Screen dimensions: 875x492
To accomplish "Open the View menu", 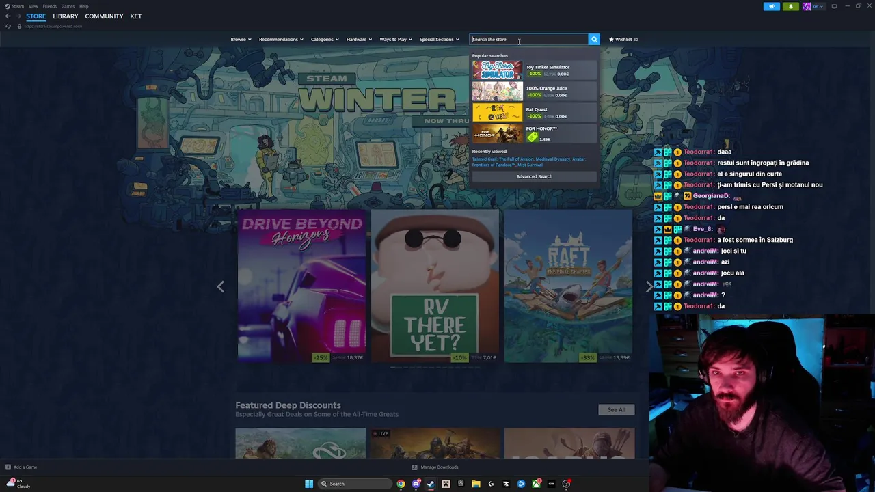I will pos(33,6).
